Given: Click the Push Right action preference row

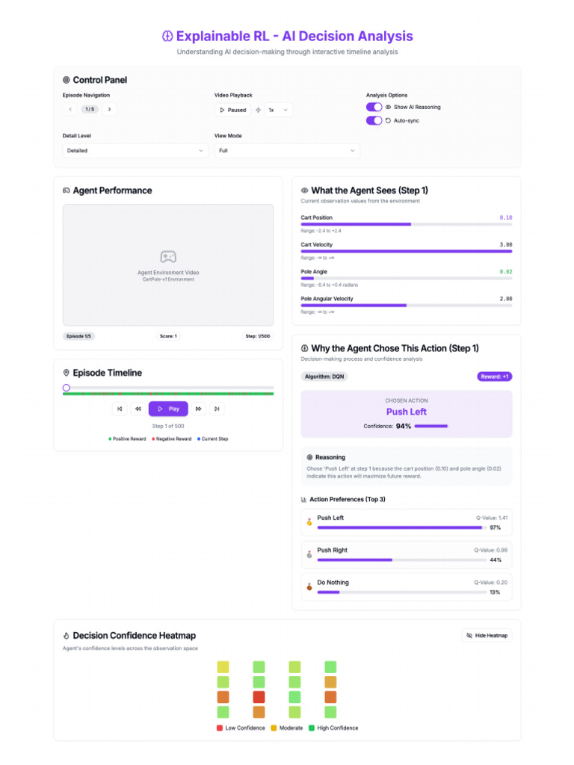Looking at the screenshot, I should coord(406,555).
